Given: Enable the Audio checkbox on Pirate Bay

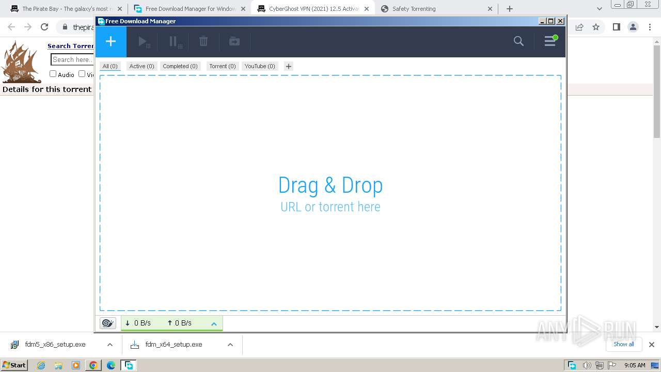Looking at the screenshot, I should pyautogui.click(x=53, y=74).
